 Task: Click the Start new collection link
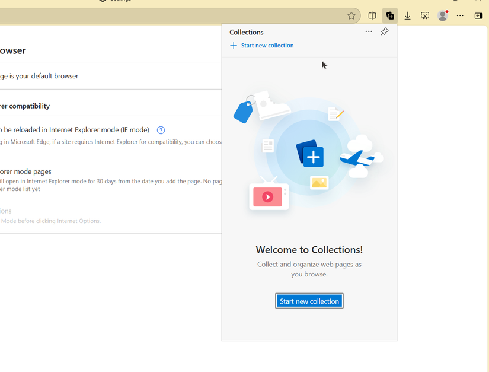click(266, 45)
